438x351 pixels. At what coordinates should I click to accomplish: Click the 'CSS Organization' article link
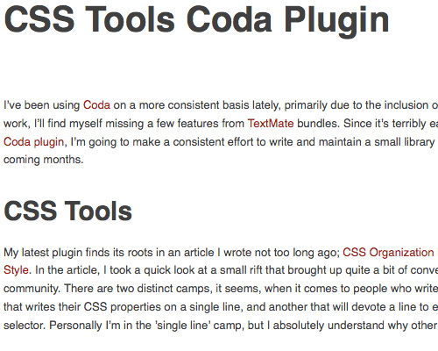click(388, 253)
